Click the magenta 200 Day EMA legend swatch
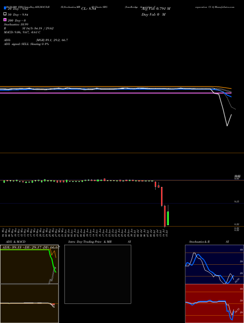This screenshot has height=323, width=244. coord(5,20)
